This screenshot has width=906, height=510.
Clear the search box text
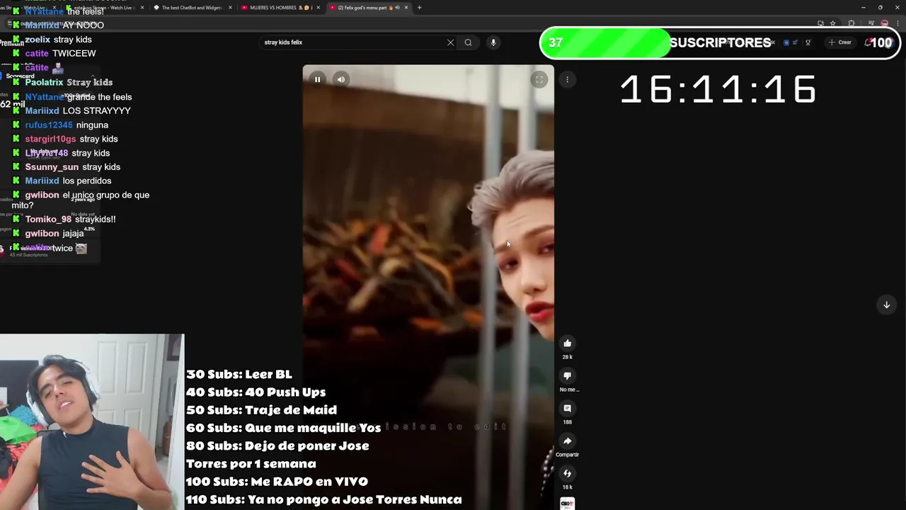tap(450, 42)
